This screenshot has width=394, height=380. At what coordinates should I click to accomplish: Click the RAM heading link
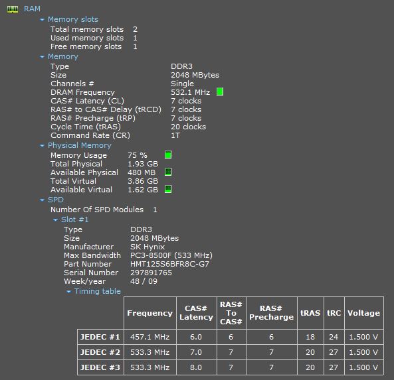pyautogui.click(x=32, y=9)
